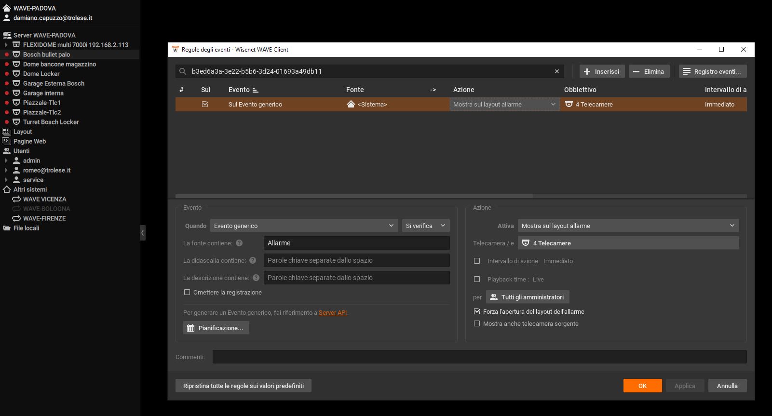This screenshot has height=416, width=772.
Task: Sort rules by the Obbiettivo column header
Action: [x=580, y=90]
